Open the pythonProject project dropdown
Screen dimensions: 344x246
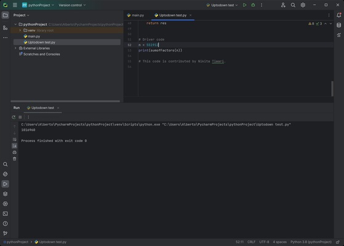38,5
